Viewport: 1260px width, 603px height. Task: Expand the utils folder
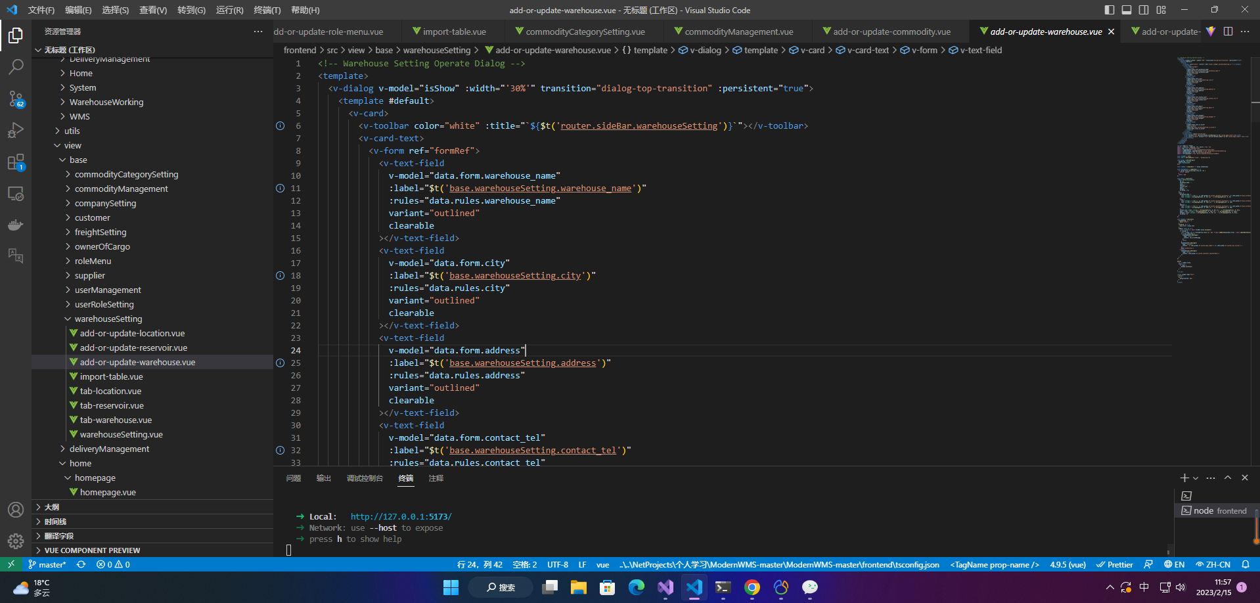click(x=57, y=131)
